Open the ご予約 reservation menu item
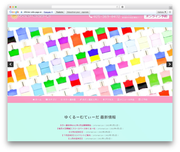Image resolution: width=180 pixels, height=152 pixels. [143, 100]
